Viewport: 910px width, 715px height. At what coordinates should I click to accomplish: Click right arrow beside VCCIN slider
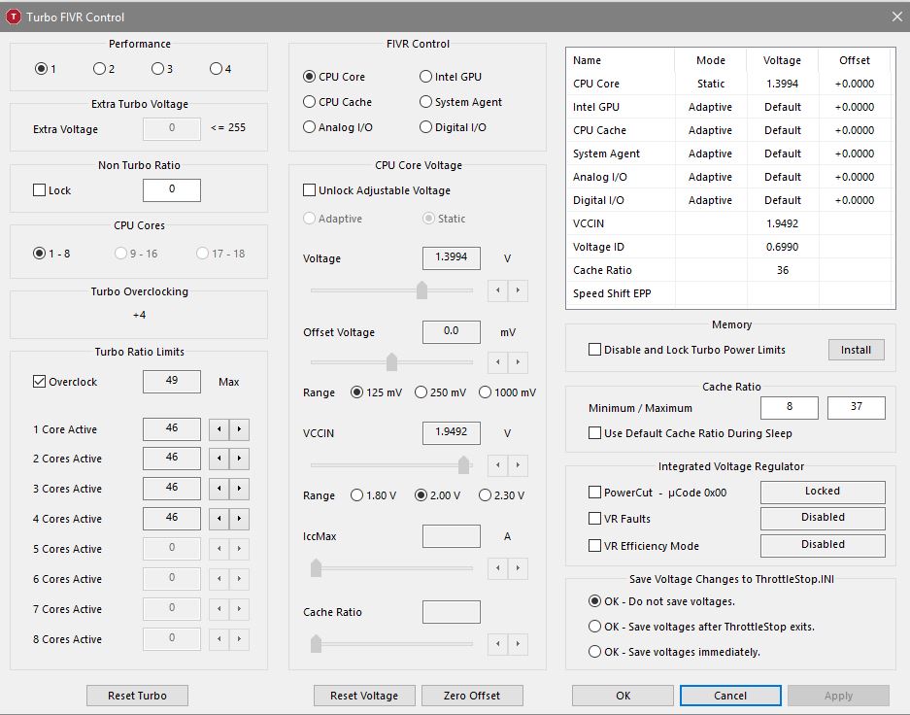coord(518,465)
